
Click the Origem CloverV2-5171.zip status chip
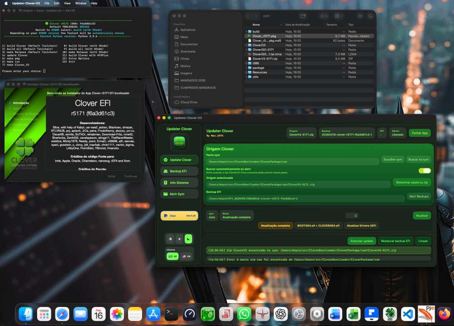tap(301, 133)
